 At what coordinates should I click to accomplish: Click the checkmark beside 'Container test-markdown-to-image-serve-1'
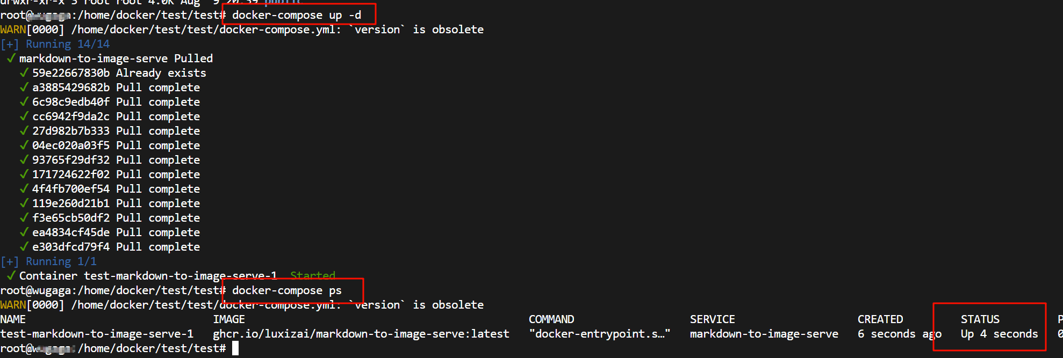[11, 275]
